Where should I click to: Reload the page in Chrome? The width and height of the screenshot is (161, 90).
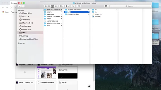coord(11,7)
